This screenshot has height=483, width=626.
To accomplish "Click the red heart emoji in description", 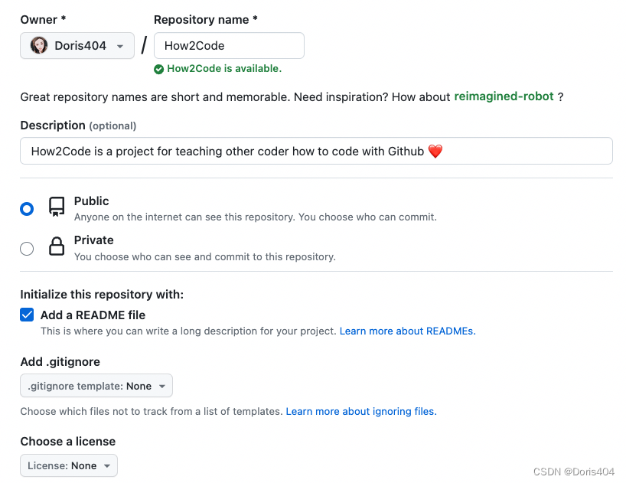I will tap(435, 152).
